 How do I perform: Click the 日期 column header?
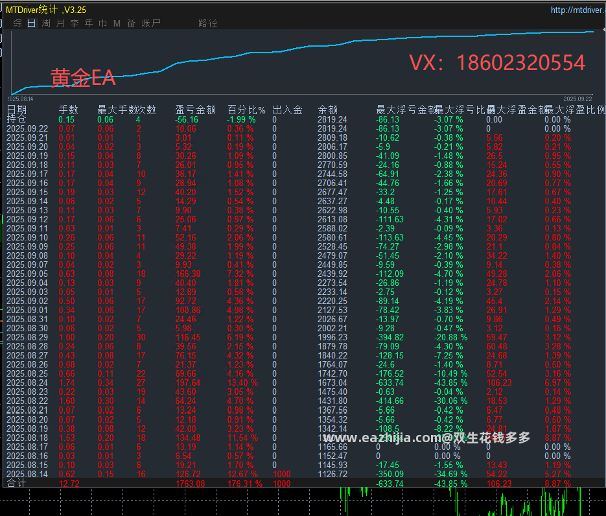[x=17, y=110]
